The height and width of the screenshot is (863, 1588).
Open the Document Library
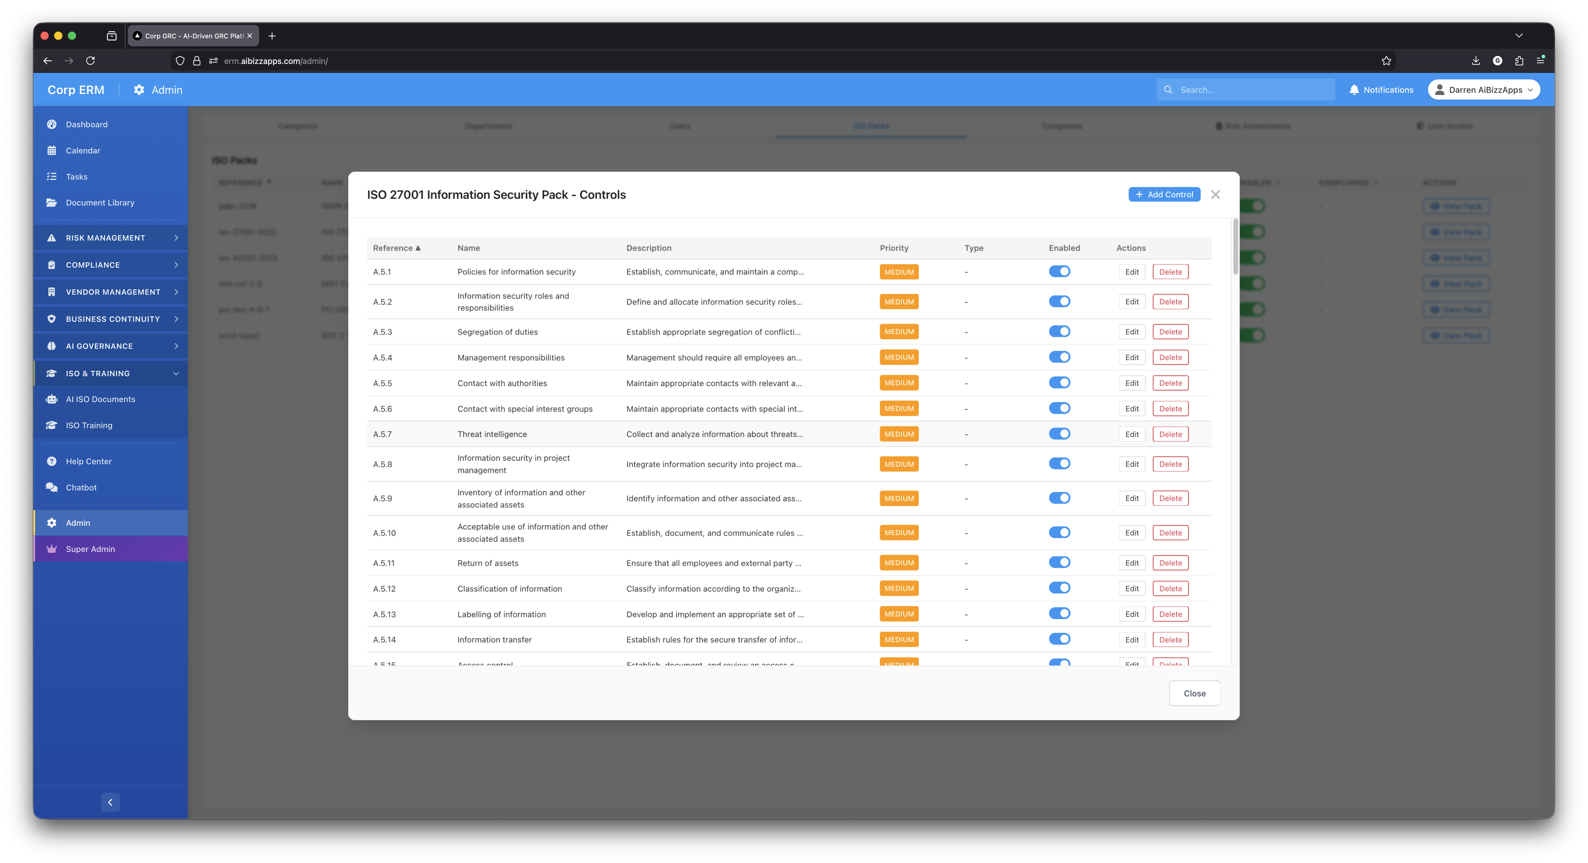[99, 202]
